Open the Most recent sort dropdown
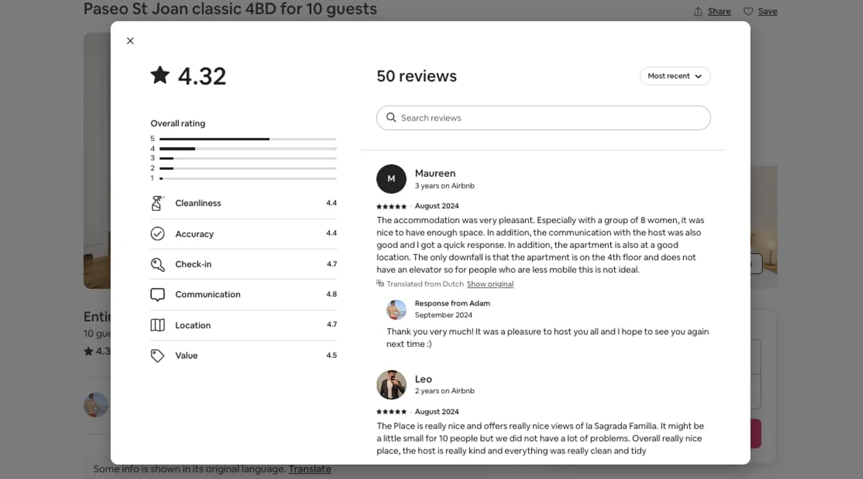Image resolution: width=863 pixels, height=479 pixels. [x=675, y=76]
